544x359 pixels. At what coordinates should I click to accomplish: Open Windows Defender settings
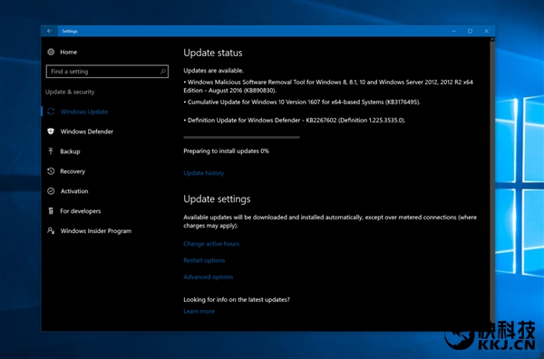[87, 131]
